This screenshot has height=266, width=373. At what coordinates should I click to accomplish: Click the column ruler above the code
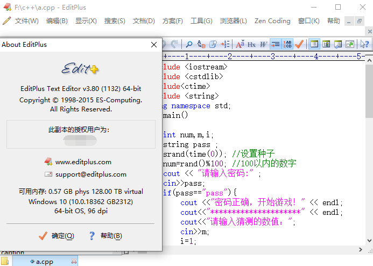(x=264, y=57)
